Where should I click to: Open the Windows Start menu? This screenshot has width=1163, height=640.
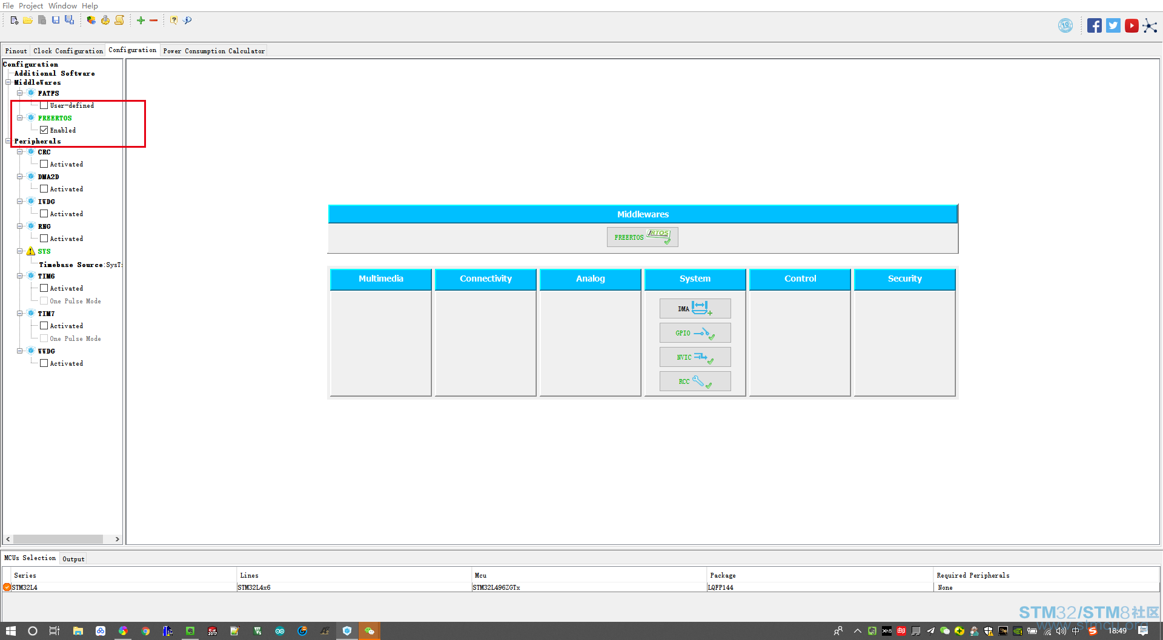(11, 631)
